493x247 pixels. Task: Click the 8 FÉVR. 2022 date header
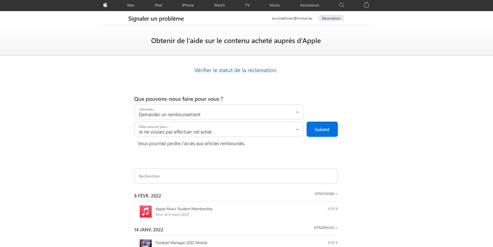148,196
